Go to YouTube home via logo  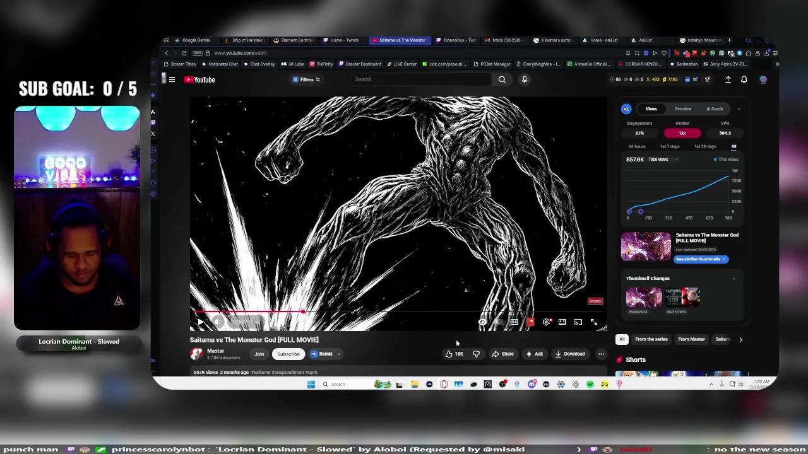coord(199,79)
